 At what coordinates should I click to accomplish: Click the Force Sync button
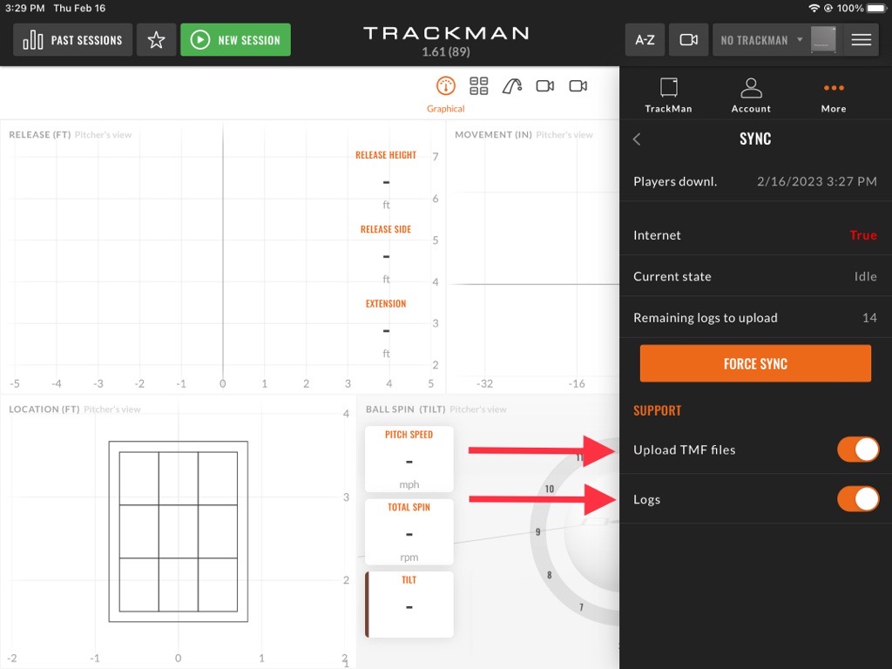click(755, 363)
